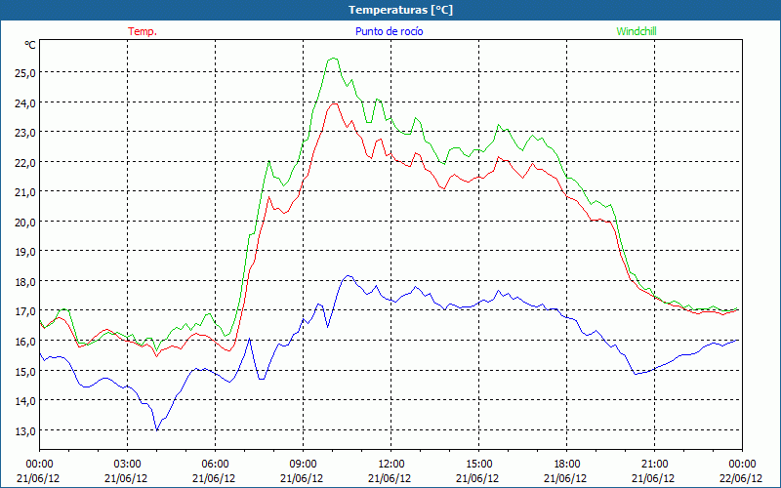Select the blue 'Punto de rocío' legend label
The image size is (781, 488).
(389, 31)
